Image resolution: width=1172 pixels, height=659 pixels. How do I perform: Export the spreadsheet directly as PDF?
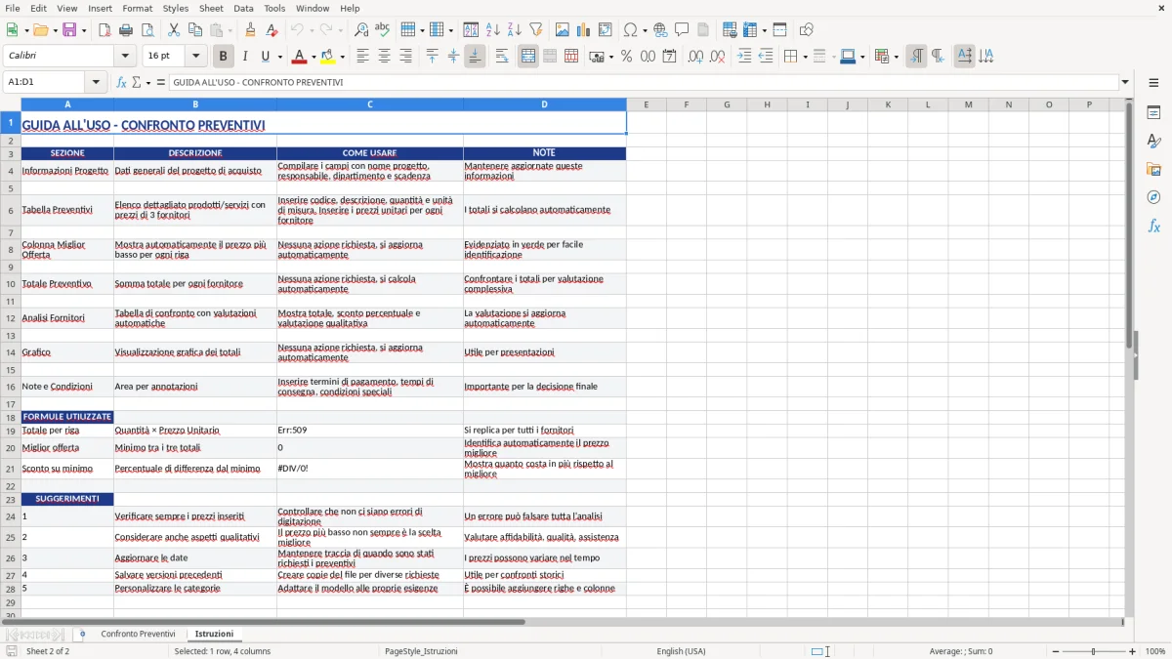(x=105, y=29)
